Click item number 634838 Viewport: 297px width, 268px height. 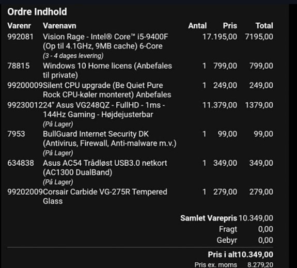pyautogui.click(x=21, y=163)
